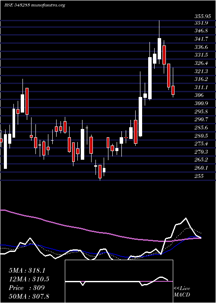Click the 331.5 price axis label
Image resolution: width=216 pixels, height=303 pixels.
[x=201, y=55]
